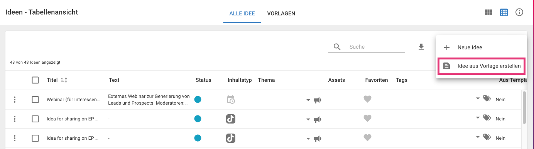Image resolution: width=534 pixels, height=149 pixels.
Task: Open the info icon in the header
Action: coord(519,12)
